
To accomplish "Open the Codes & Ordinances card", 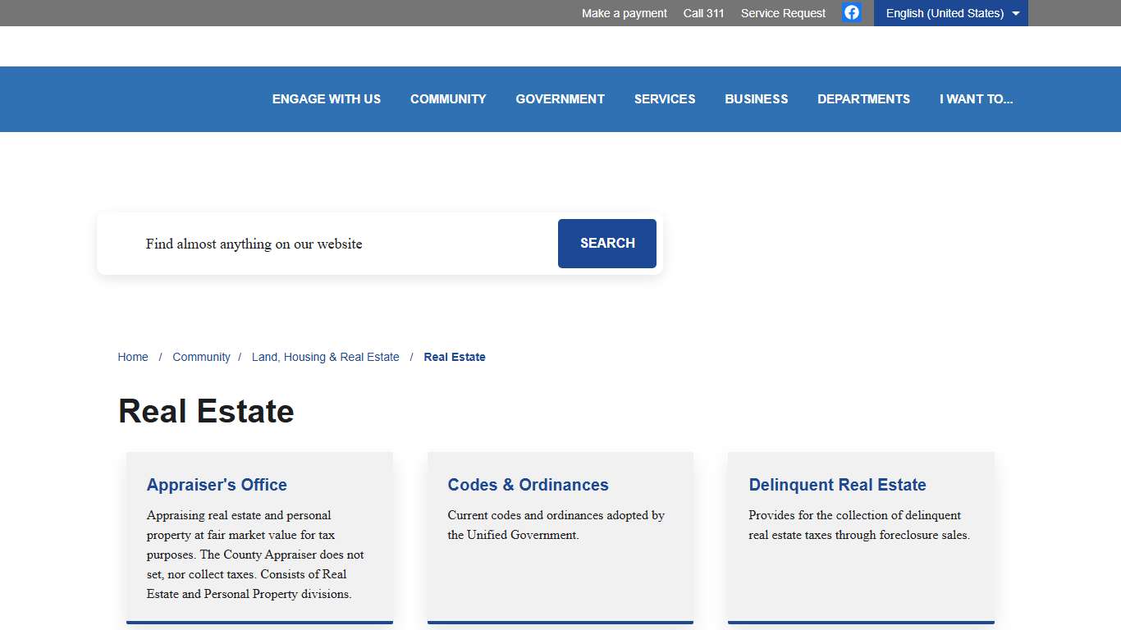I will click(x=528, y=485).
